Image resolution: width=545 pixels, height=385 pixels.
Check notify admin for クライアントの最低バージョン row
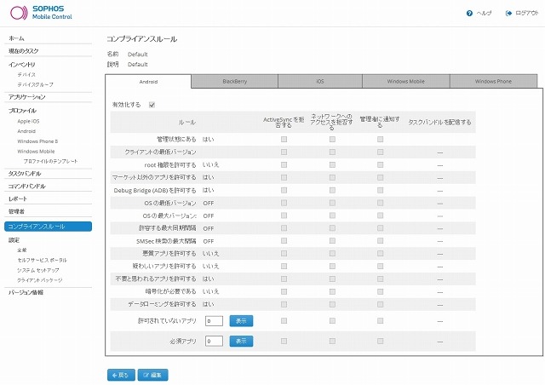(381, 152)
